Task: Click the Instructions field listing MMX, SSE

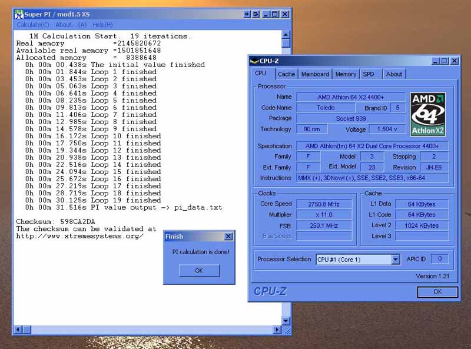Action: [372, 178]
